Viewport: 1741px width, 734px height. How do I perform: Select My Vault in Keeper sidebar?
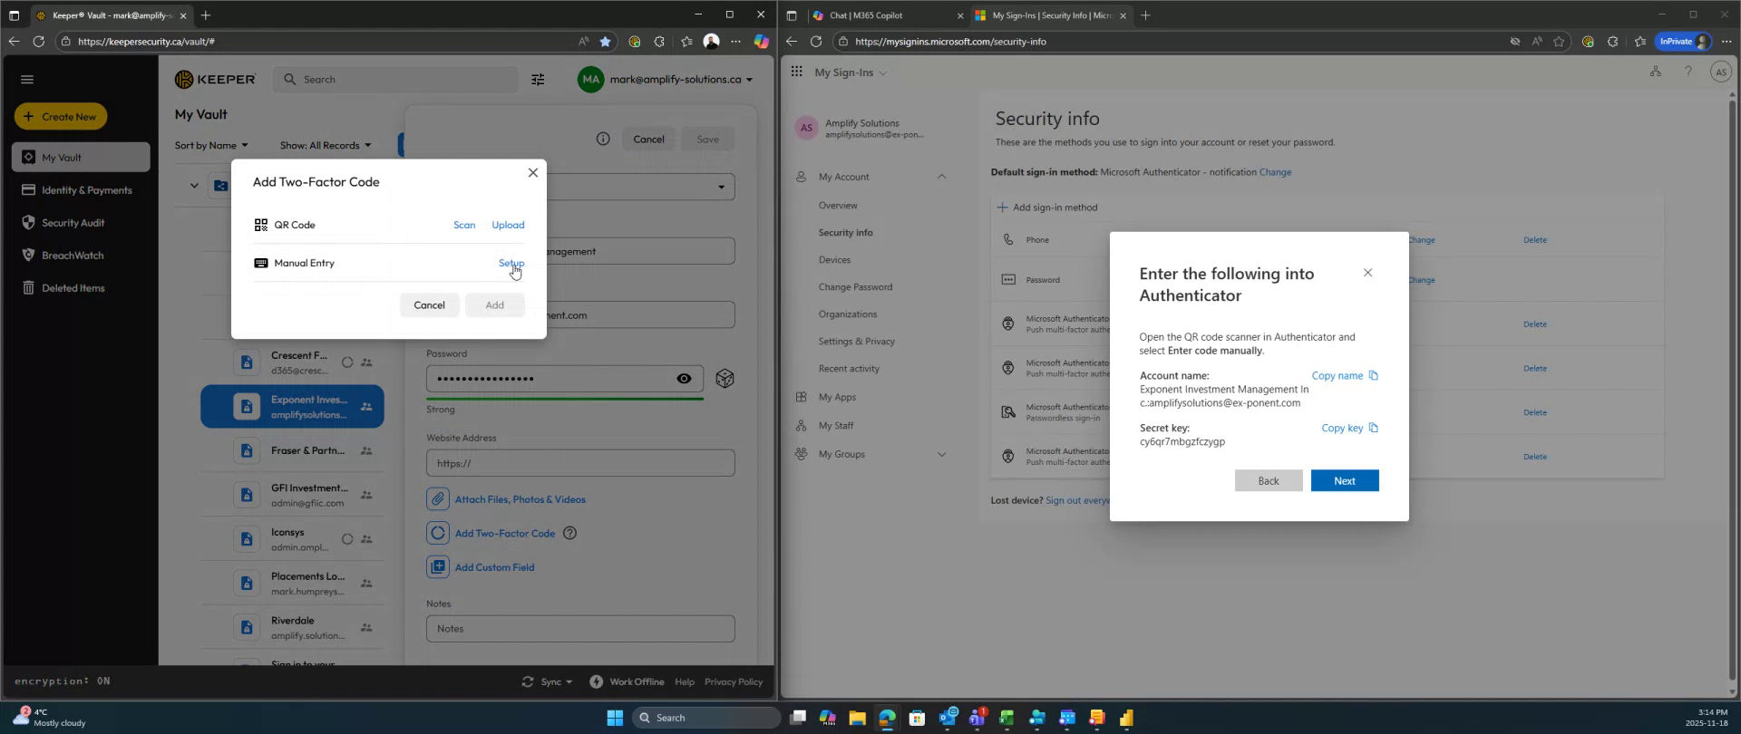(x=81, y=157)
